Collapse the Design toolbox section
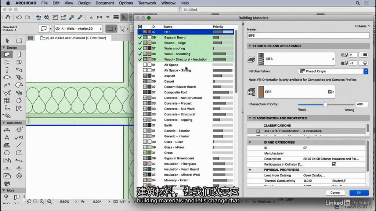 click(4, 47)
